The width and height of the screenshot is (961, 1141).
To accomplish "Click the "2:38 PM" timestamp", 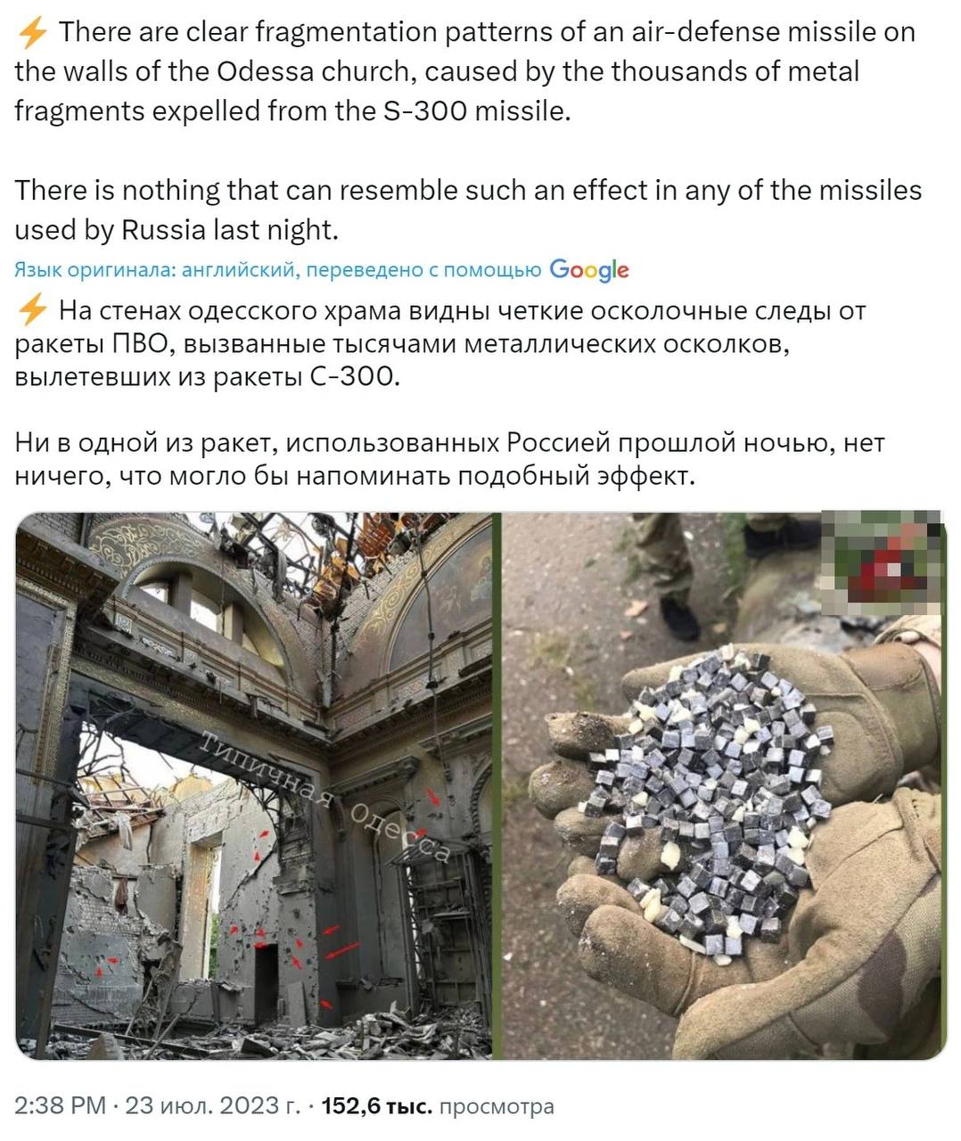I will (x=62, y=1106).
